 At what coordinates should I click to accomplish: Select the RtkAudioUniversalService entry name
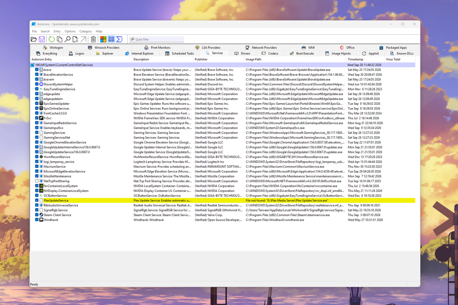point(61,205)
